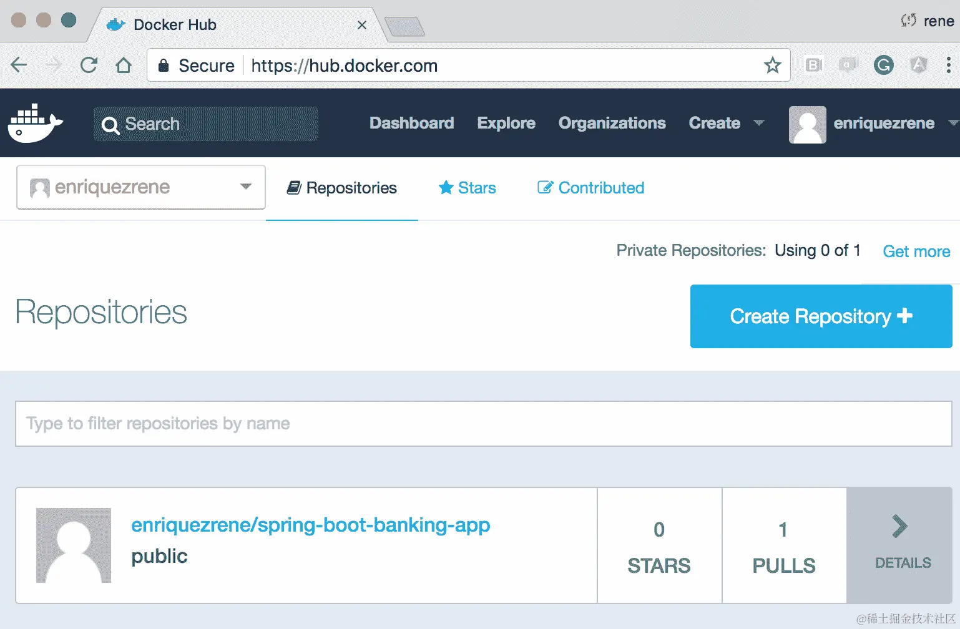Click the 'Using 0 of 1' text
Screen dimensions: 960x629
[818, 251]
